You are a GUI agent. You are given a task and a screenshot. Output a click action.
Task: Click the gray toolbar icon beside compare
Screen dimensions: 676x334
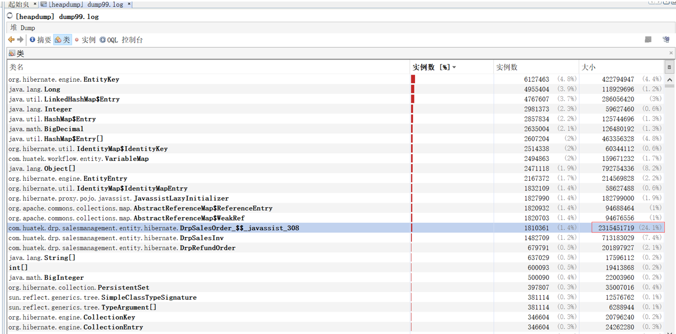(x=648, y=39)
